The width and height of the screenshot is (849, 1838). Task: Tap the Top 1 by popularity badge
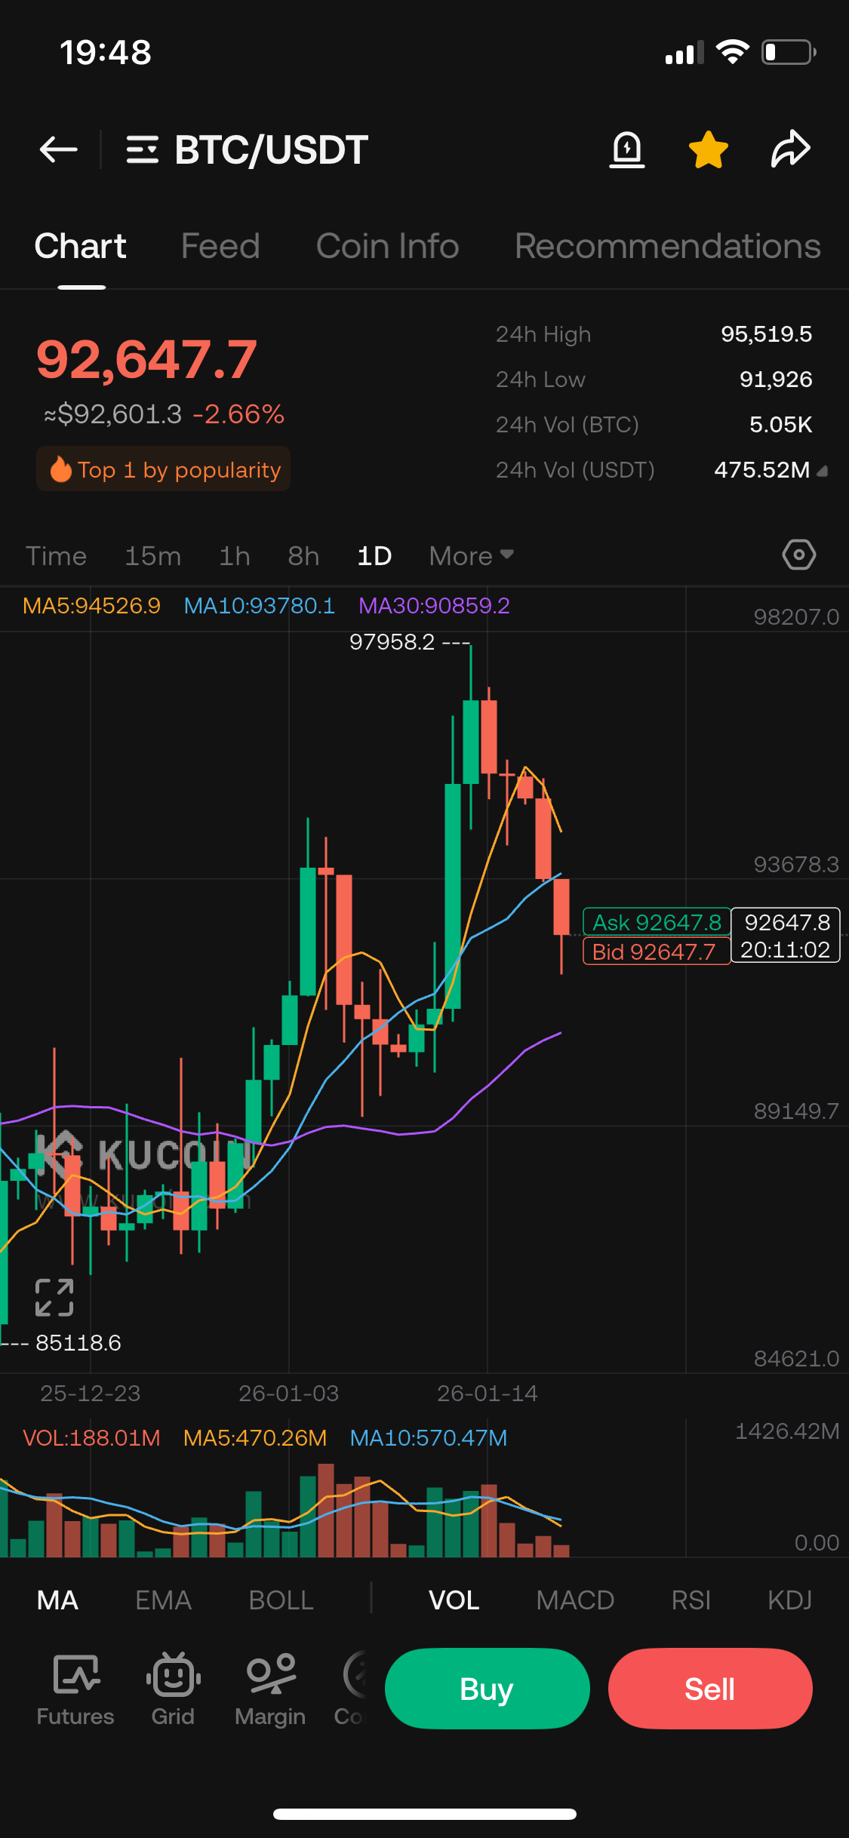pos(164,469)
